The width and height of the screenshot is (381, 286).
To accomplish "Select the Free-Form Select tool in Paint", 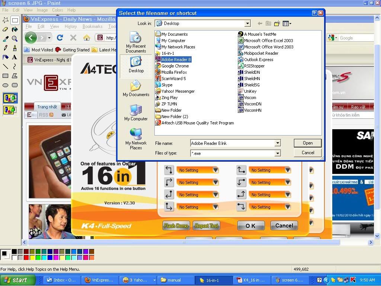I will click(x=6, y=20).
